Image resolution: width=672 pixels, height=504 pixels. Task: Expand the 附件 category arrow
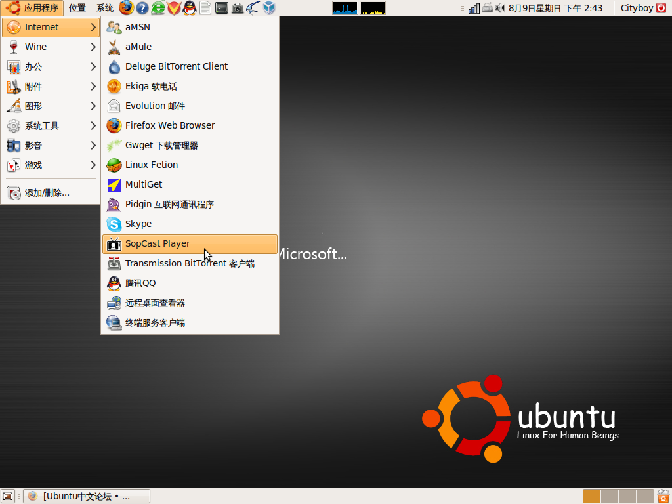pos(93,86)
